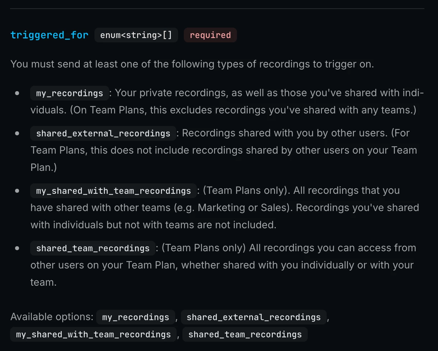
Task: Click the "Marketing or Sales" example text
Action: [242, 208]
